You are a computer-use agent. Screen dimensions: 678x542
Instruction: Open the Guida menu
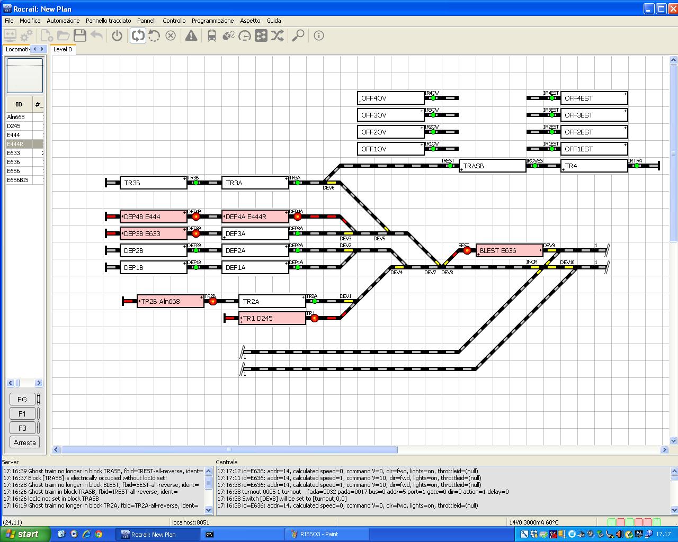(274, 21)
